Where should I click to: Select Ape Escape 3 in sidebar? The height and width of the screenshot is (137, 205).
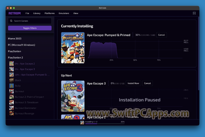pos(25,69)
